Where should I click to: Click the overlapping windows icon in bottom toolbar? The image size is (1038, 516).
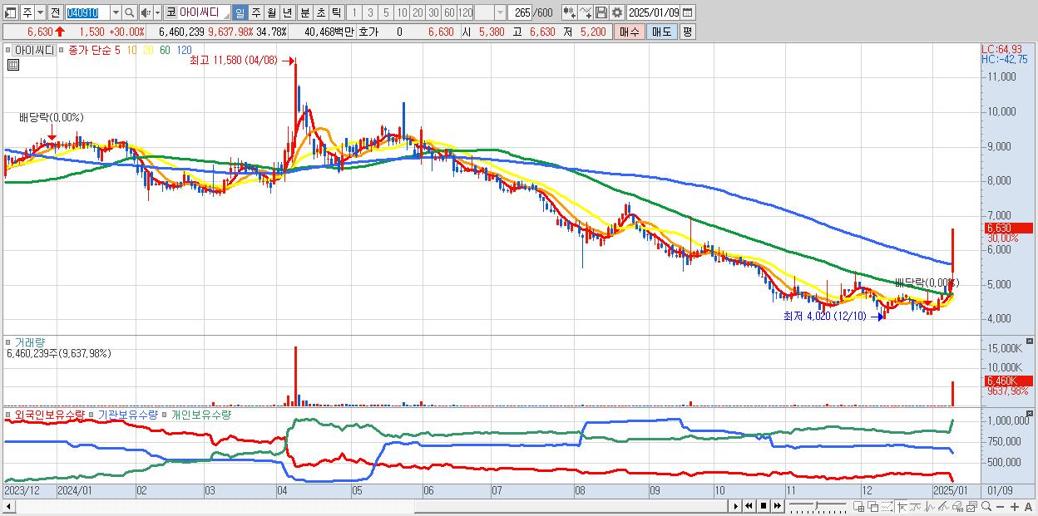(872, 507)
